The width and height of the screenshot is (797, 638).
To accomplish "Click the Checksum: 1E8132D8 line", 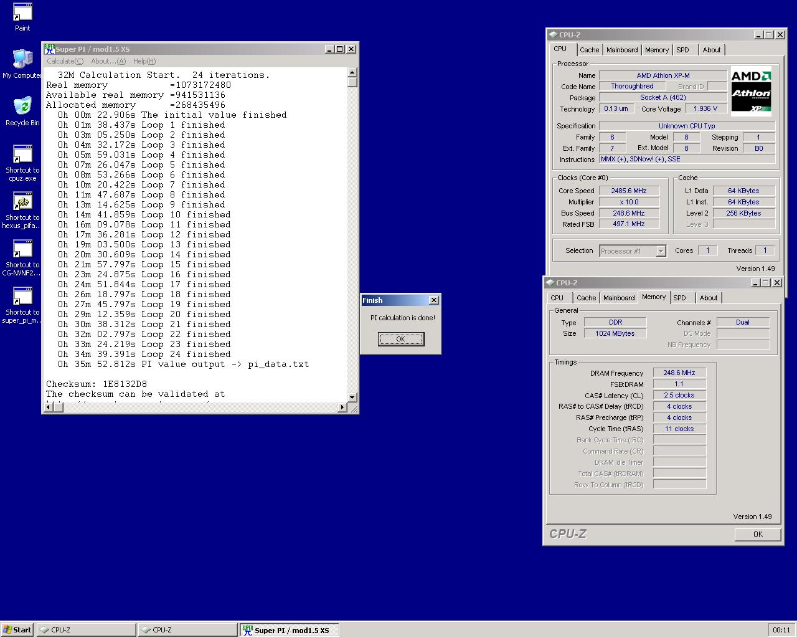I will pos(97,384).
